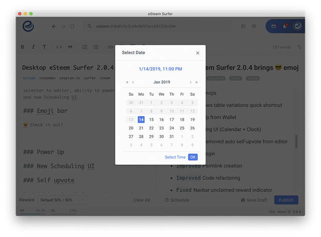Click the preview pane scrollbar
Viewport: 321px width, 237px height.
point(296,141)
